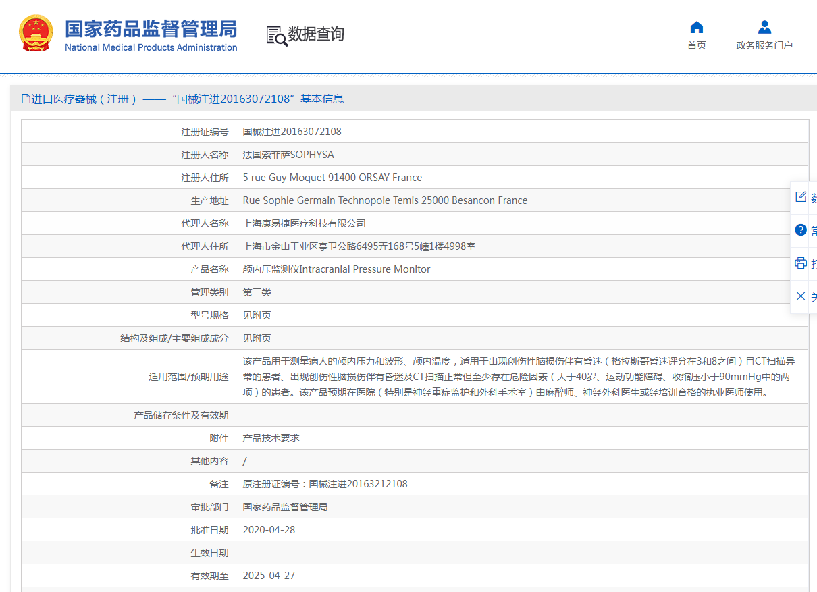Open the 产品技术要求 attachment
Screen dimensions: 817x592
271,438
